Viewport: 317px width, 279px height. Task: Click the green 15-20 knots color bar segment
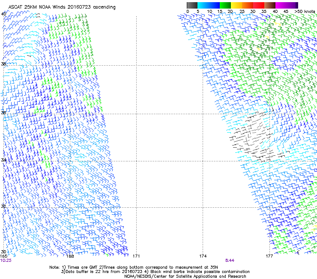click(x=225, y=5)
